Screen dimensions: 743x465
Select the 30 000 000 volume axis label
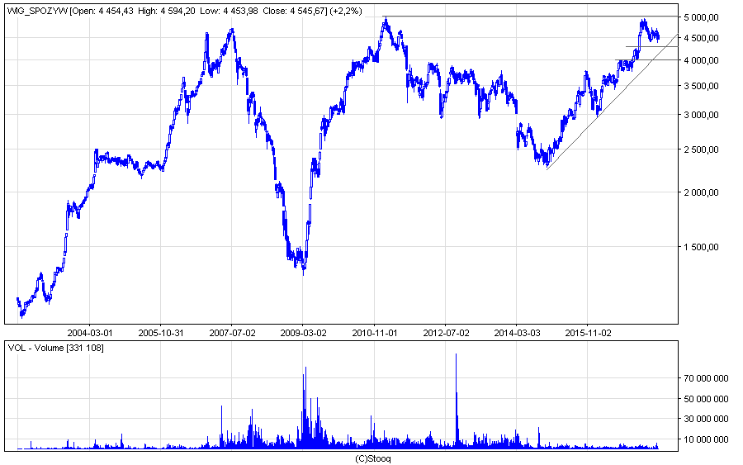tap(706, 419)
